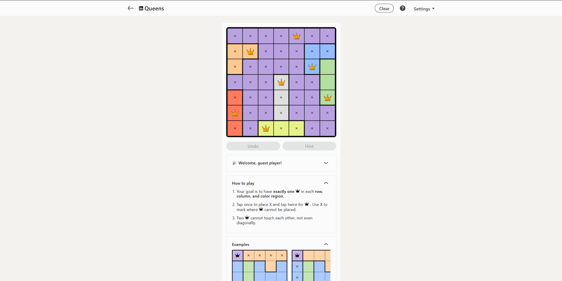Viewport: 562px width, 281px height.
Task: Click the crown in the green cell
Action: tap(327, 98)
